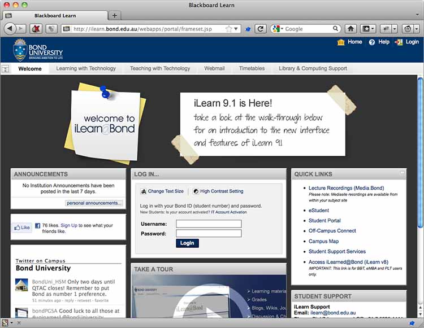The image size is (424, 328).
Task: Open the Teaching with Technology tab
Action: [x=160, y=68]
